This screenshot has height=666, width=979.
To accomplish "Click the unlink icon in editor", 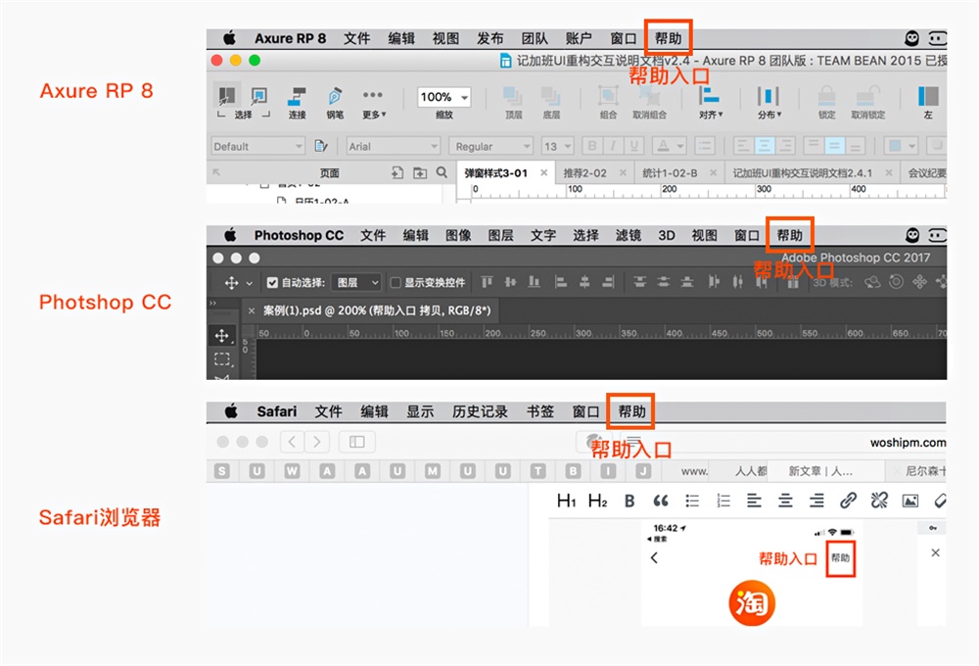I will pyautogui.click(x=879, y=499).
